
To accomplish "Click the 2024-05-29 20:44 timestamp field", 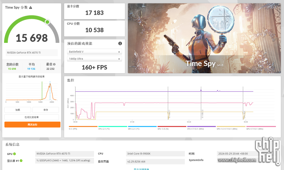I will (237, 154).
